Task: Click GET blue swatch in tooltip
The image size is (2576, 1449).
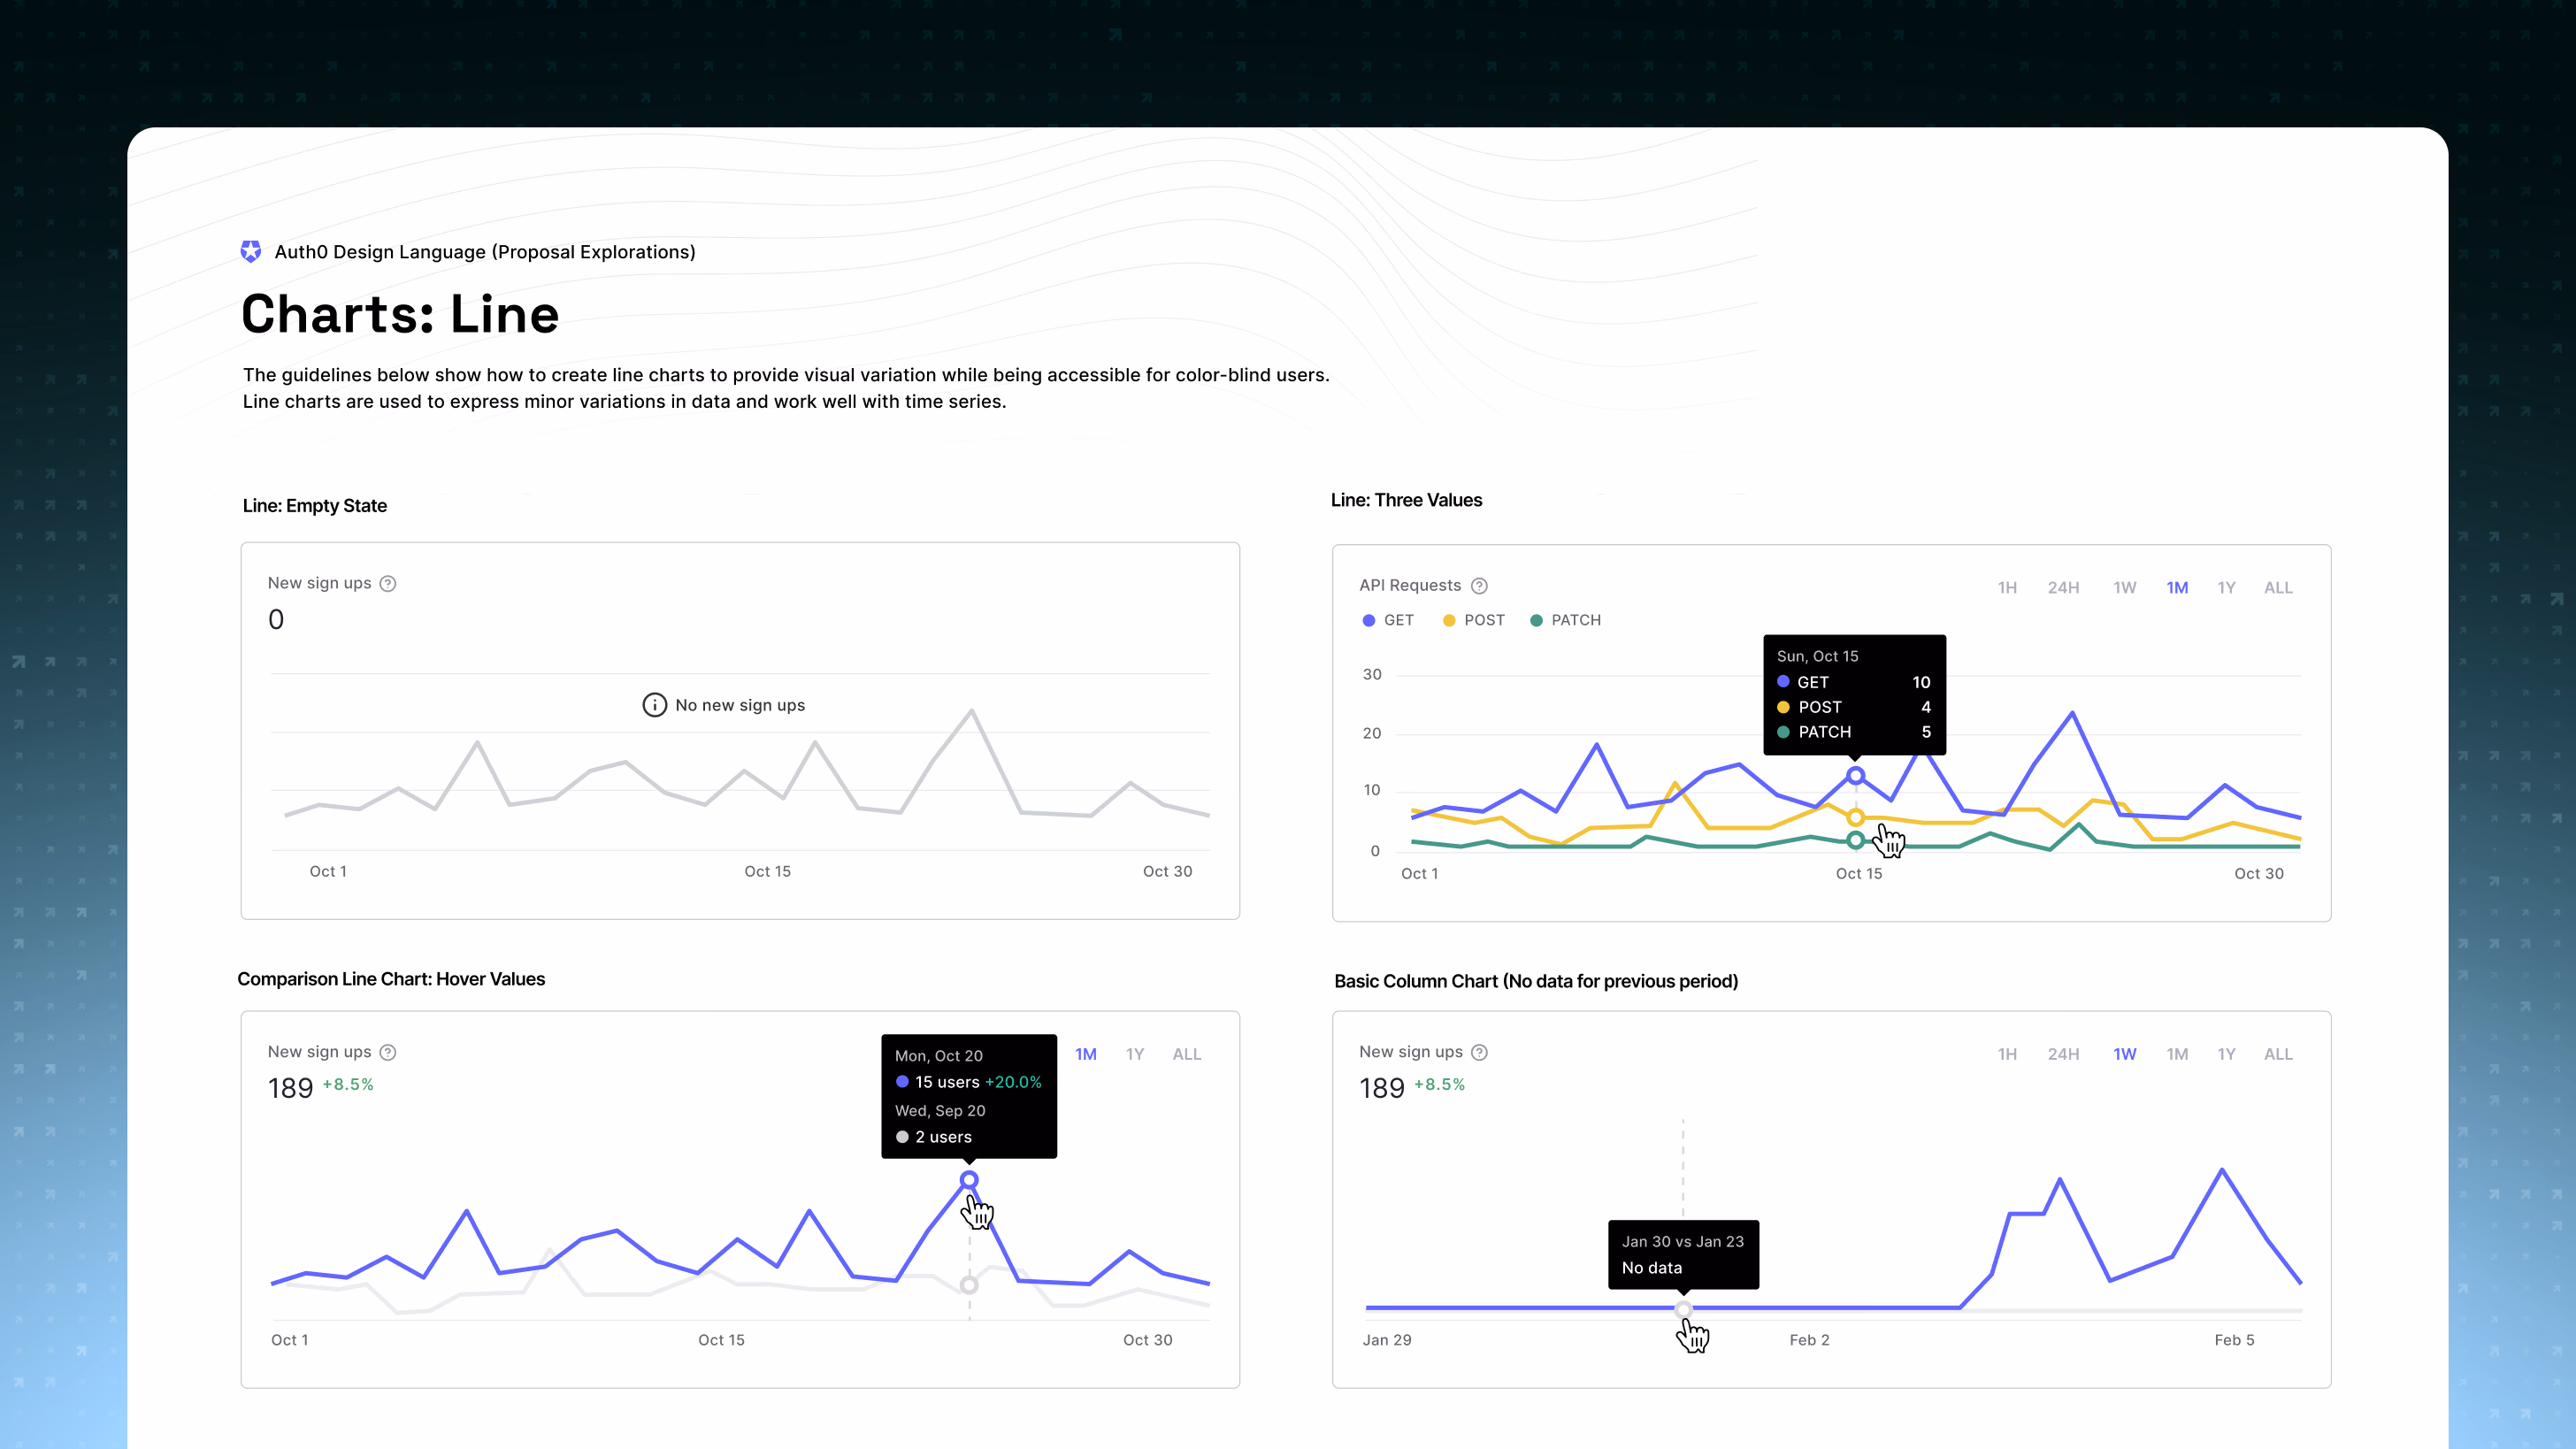Action: point(1783,682)
